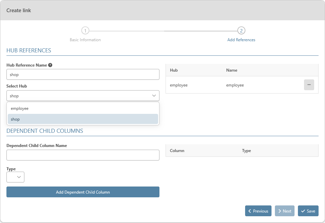Select the Column header in child columns table
This screenshot has height=223, width=325.
[x=177, y=151]
